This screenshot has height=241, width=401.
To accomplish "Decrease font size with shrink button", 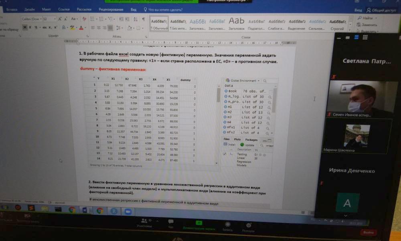I will [66, 19].
